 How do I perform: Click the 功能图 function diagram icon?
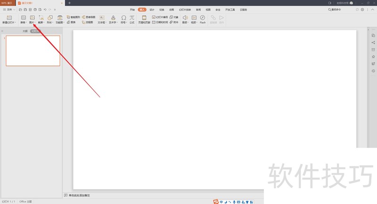(x=60, y=18)
